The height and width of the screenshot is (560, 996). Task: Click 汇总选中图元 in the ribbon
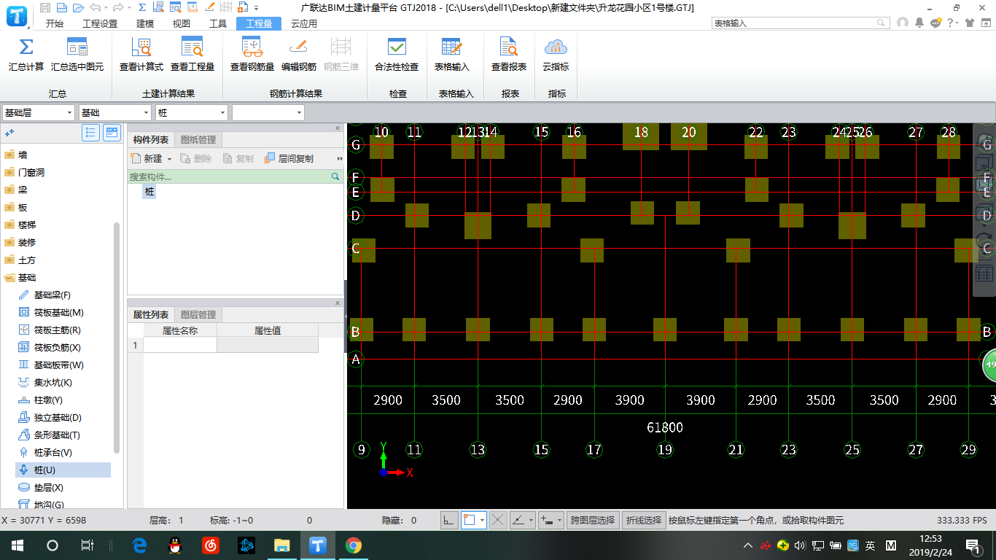77,55
